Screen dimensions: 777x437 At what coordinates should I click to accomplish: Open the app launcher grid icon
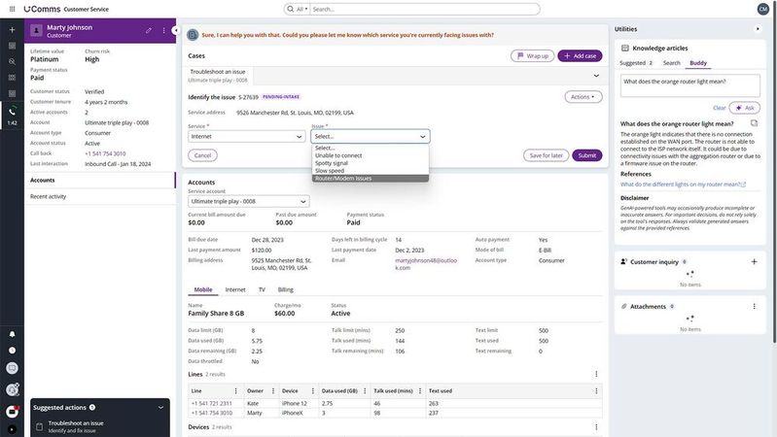[x=12, y=9]
